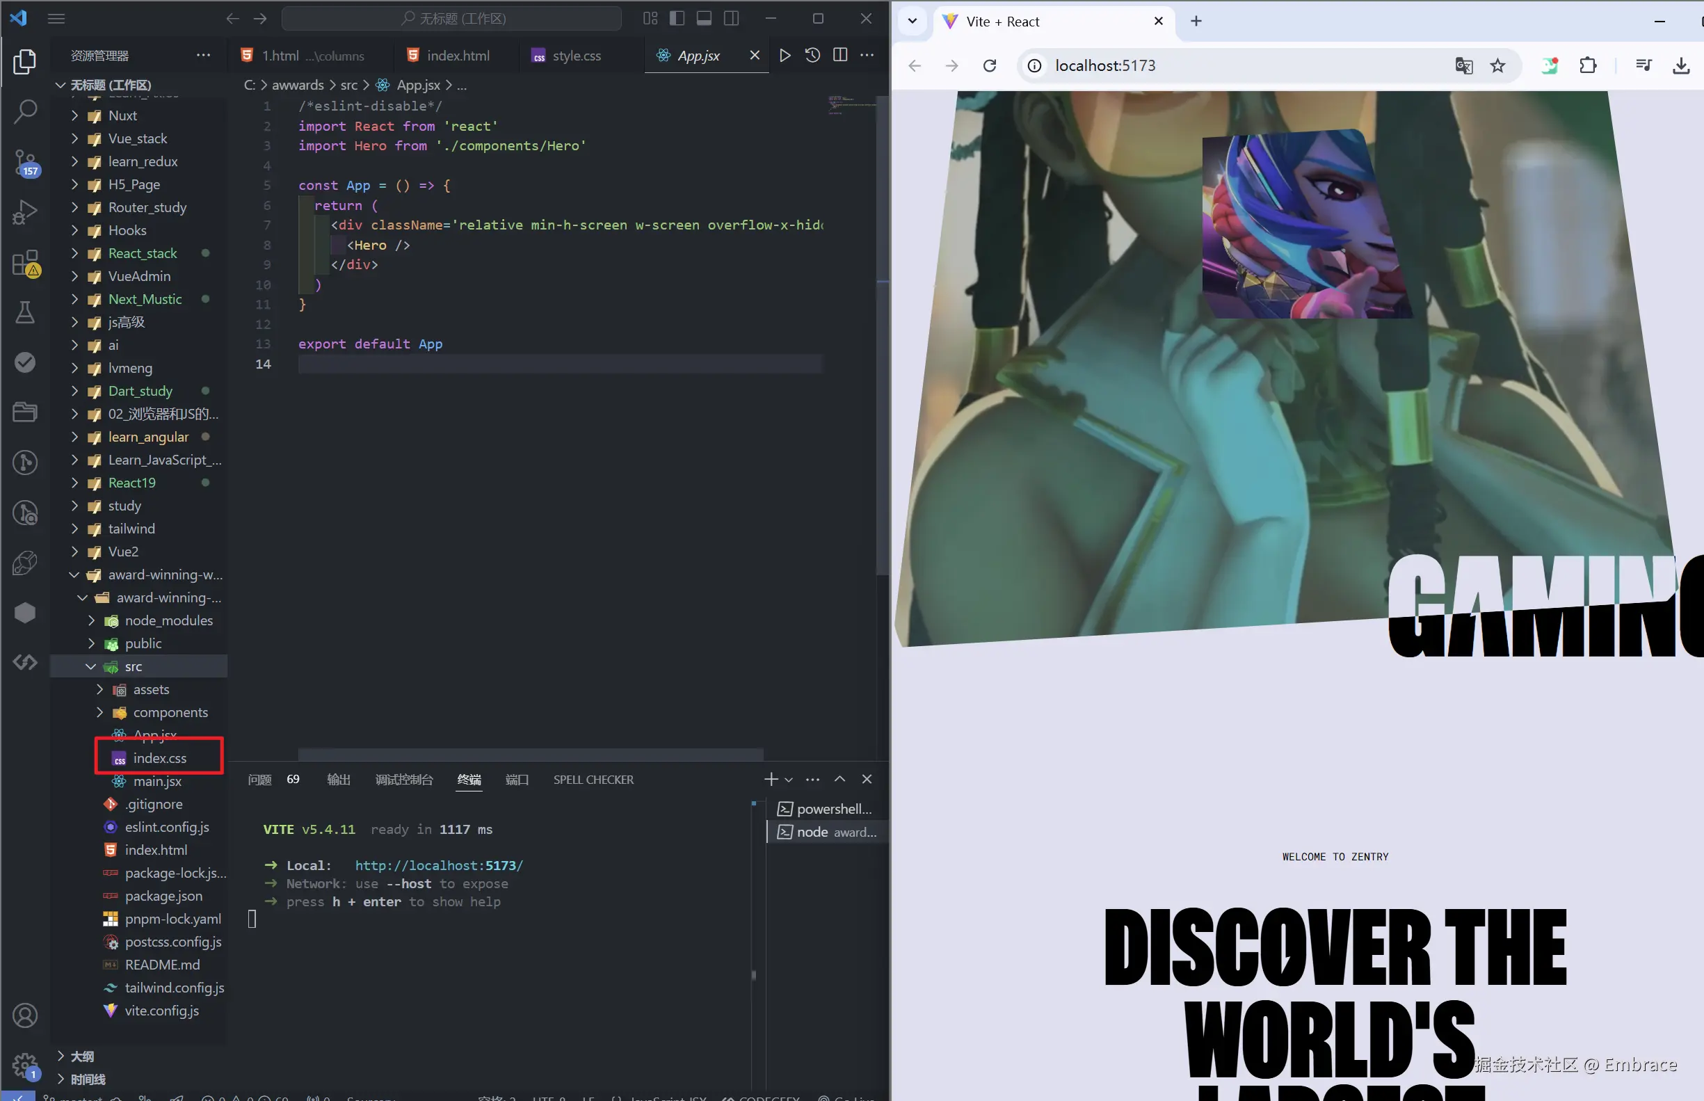
Task: Open the Chrome extensions puzzle icon
Action: pos(1587,66)
